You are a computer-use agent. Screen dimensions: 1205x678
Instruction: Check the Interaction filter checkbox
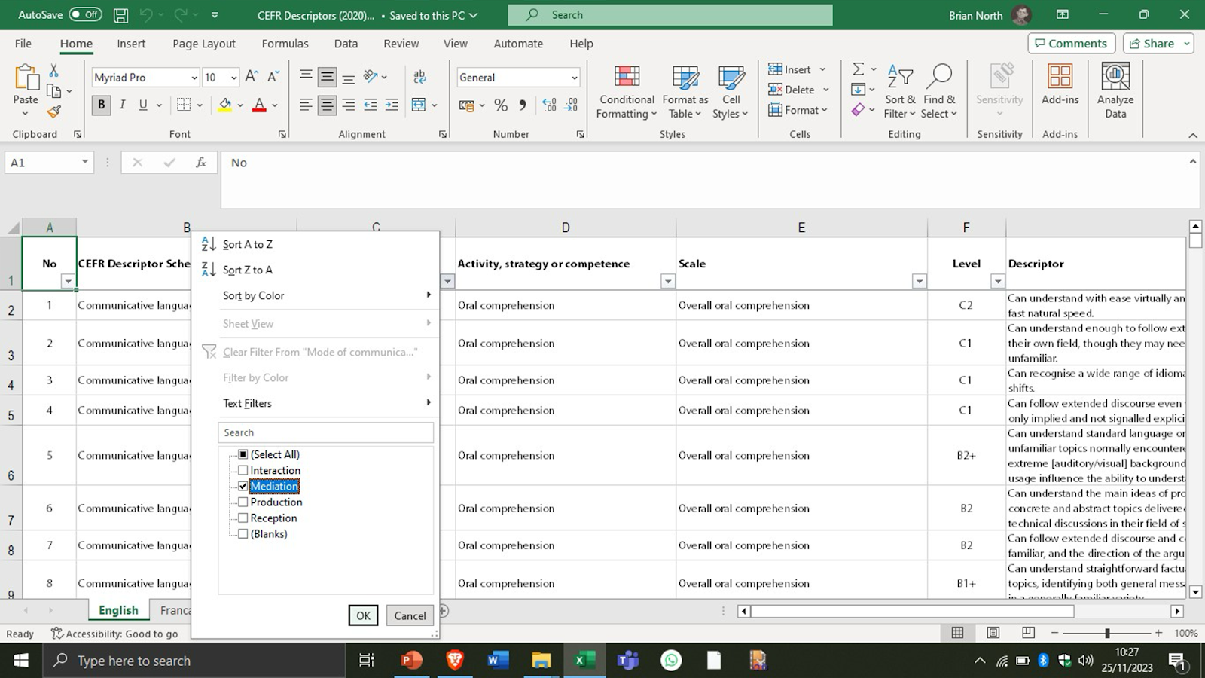click(x=243, y=470)
